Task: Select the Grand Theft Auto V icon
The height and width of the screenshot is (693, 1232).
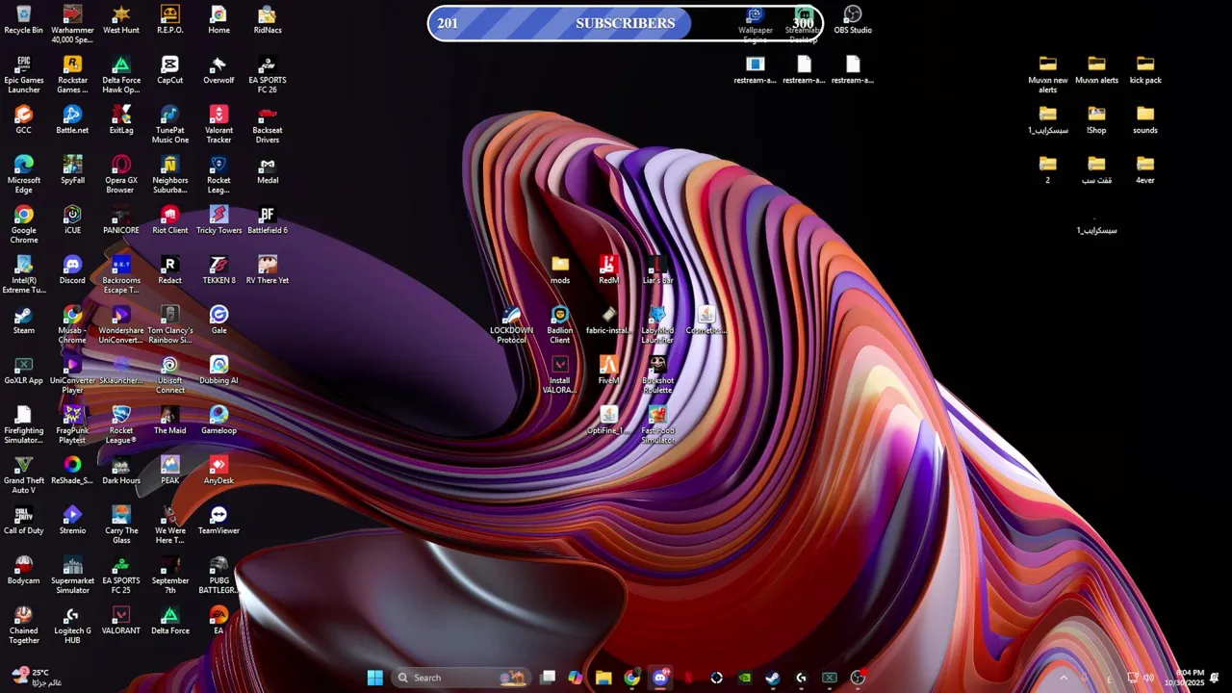Action: (x=24, y=475)
